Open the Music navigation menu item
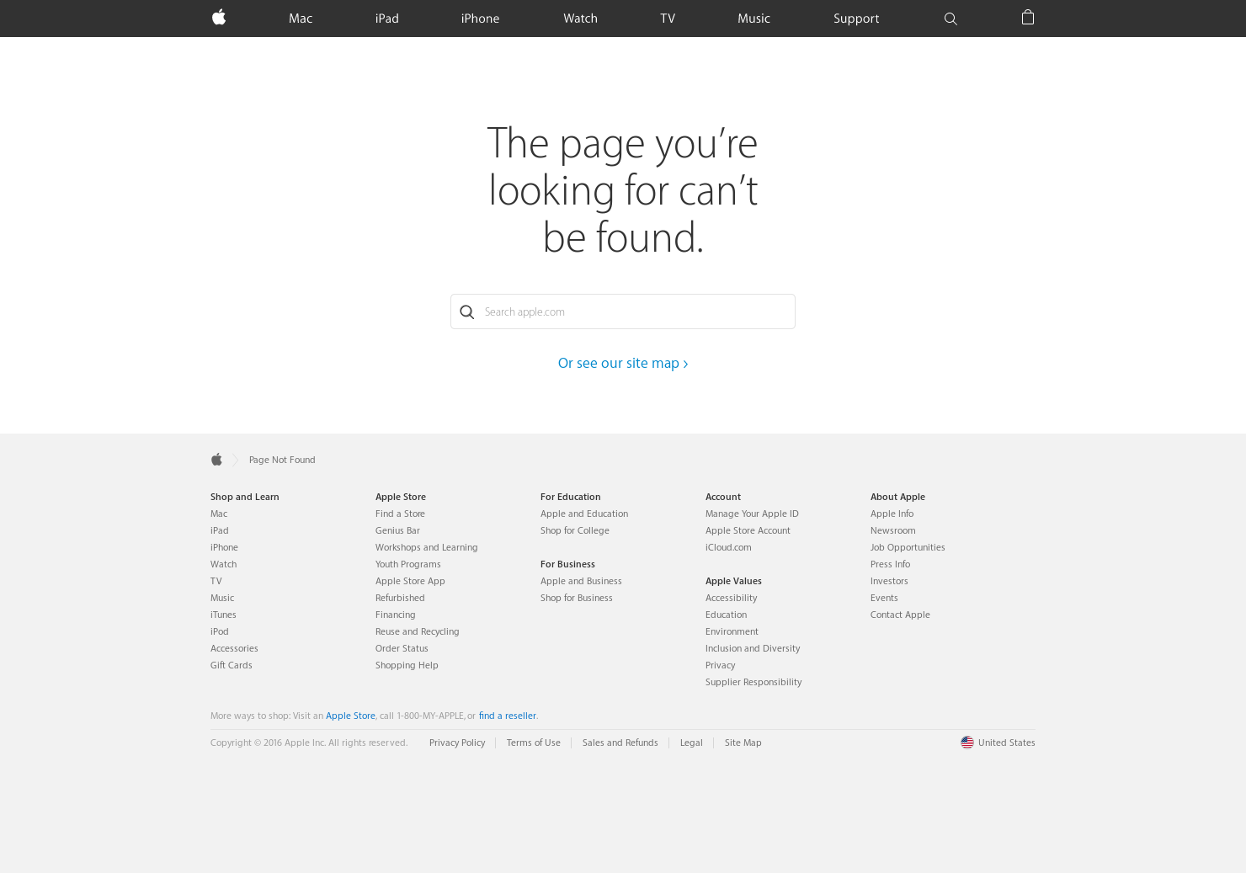The width and height of the screenshot is (1246, 873). coord(753,19)
